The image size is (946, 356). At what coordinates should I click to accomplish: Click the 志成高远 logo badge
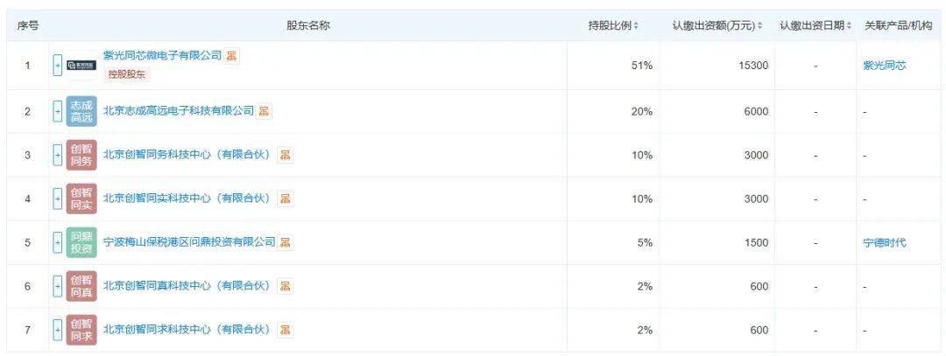(x=81, y=111)
